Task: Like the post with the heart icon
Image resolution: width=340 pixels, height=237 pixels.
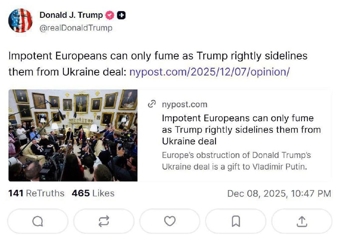Action: click(x=170, y=221)
